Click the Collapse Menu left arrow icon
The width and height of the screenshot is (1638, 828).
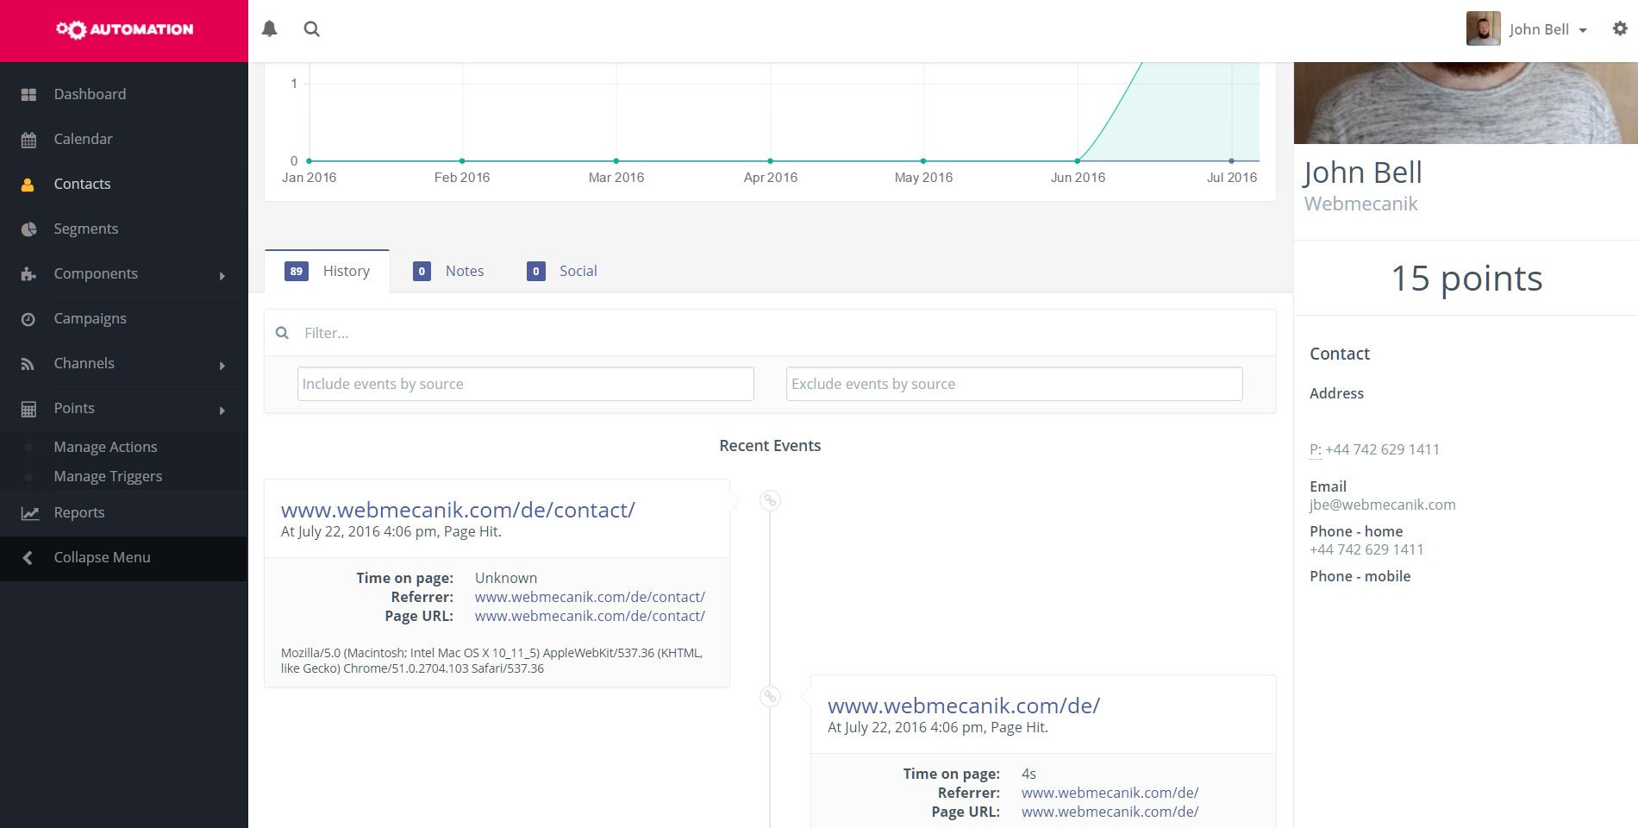(x=28, y=558)
